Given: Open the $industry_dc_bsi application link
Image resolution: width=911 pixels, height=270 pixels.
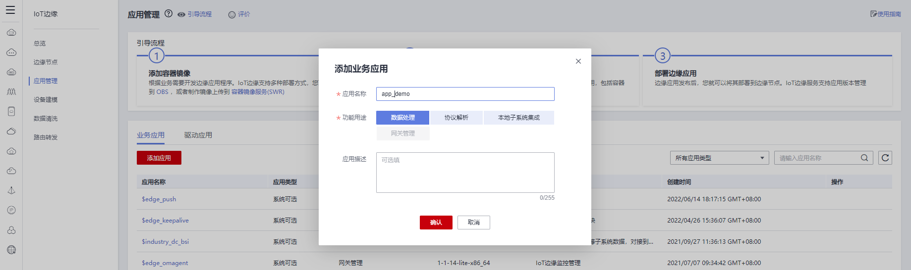Looking at the screenshot, I should tap(165, 242).
